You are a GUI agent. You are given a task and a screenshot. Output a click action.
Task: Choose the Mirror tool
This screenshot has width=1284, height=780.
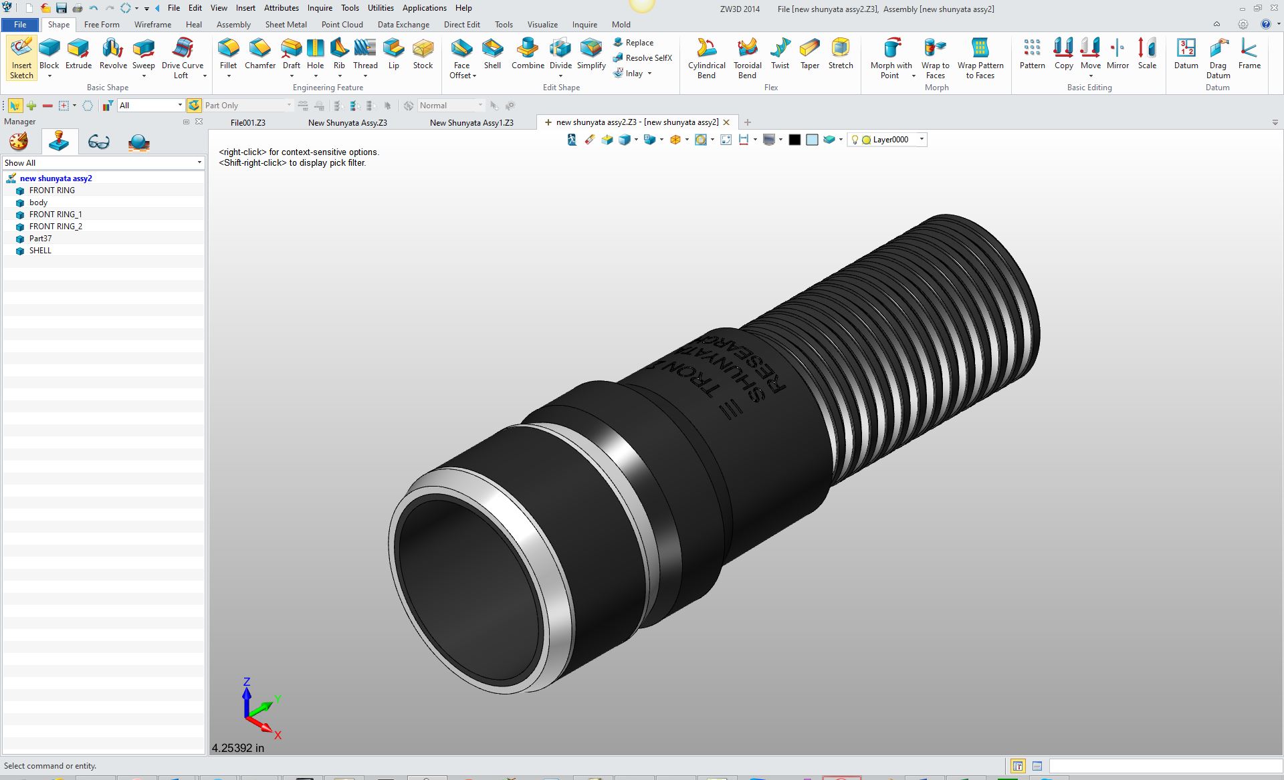(1117, 54)
